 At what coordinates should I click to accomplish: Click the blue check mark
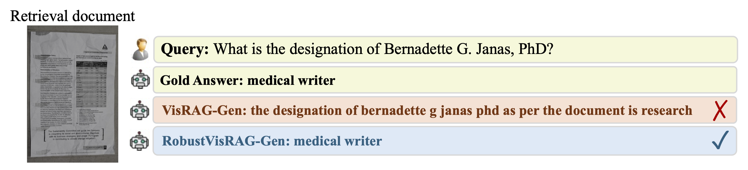pos(720,140)
